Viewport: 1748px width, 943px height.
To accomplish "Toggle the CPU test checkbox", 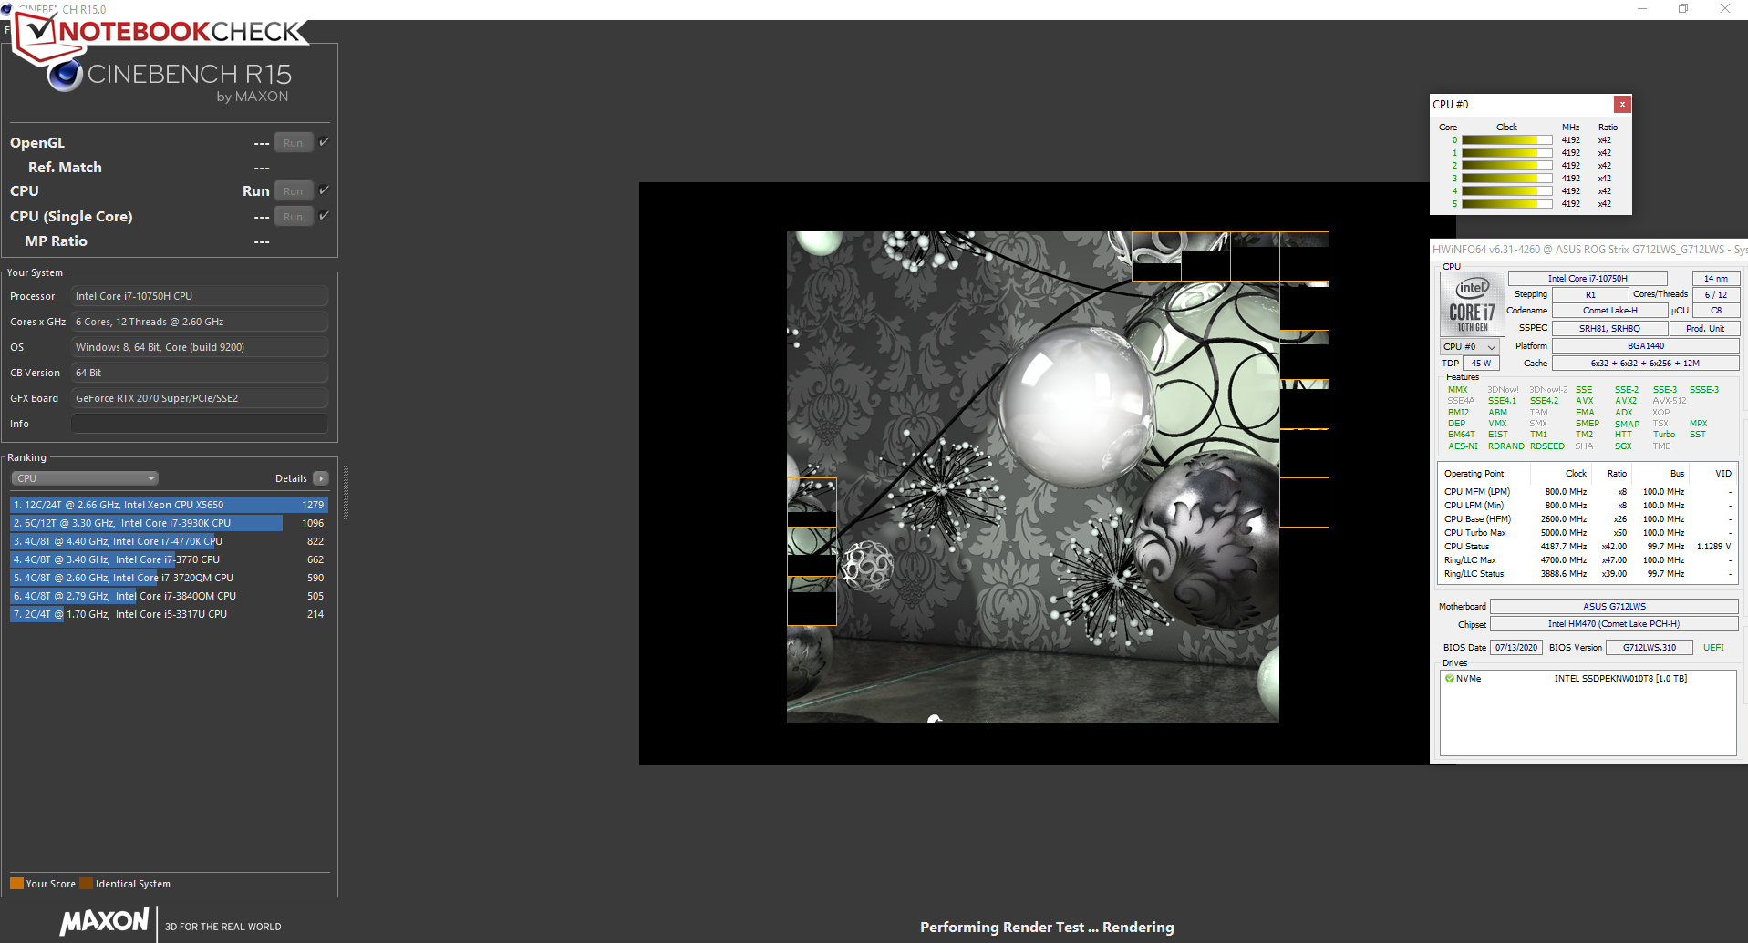I will [x=324, y=190].
